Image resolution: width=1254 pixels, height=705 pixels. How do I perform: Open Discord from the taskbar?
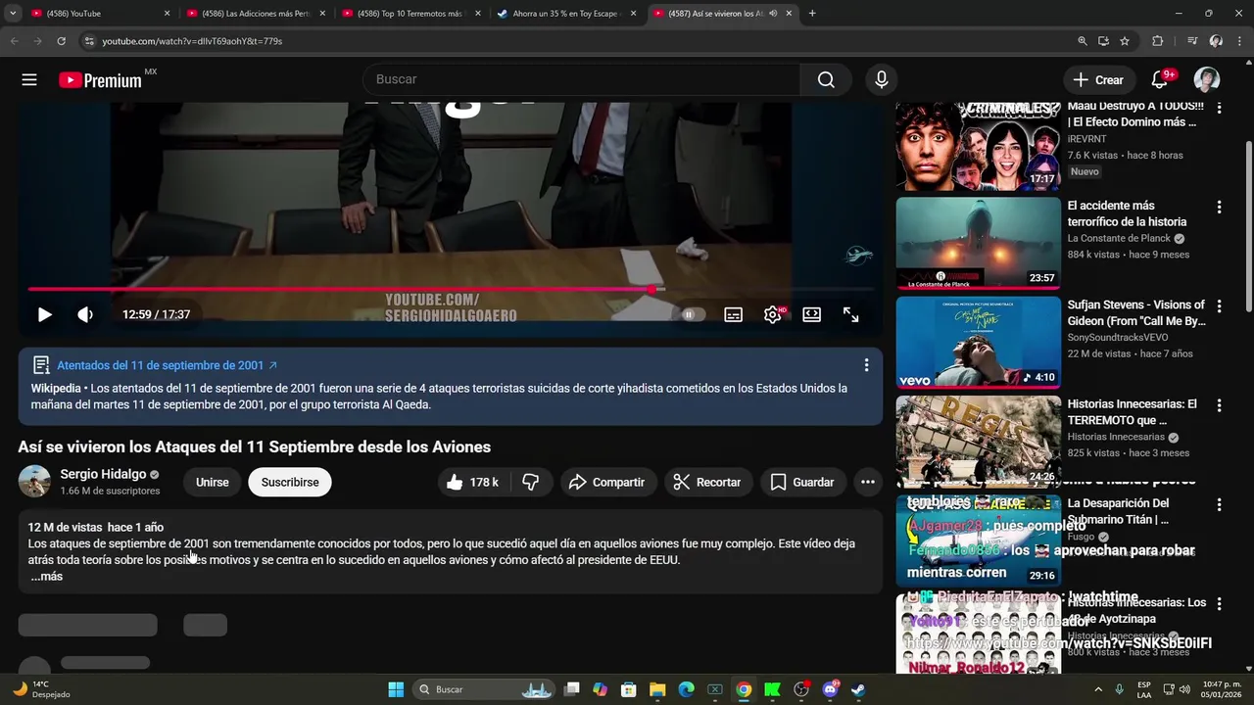click(x=831, y=689)
